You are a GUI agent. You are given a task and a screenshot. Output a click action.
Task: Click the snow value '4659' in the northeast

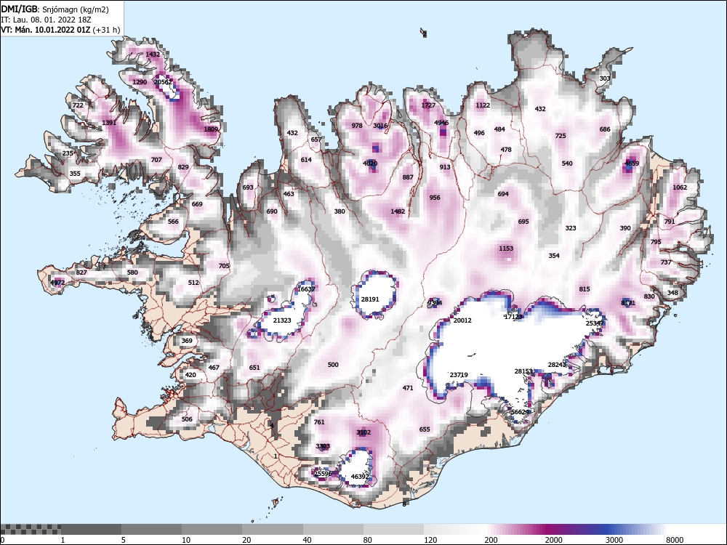click(x=632, y=163)
